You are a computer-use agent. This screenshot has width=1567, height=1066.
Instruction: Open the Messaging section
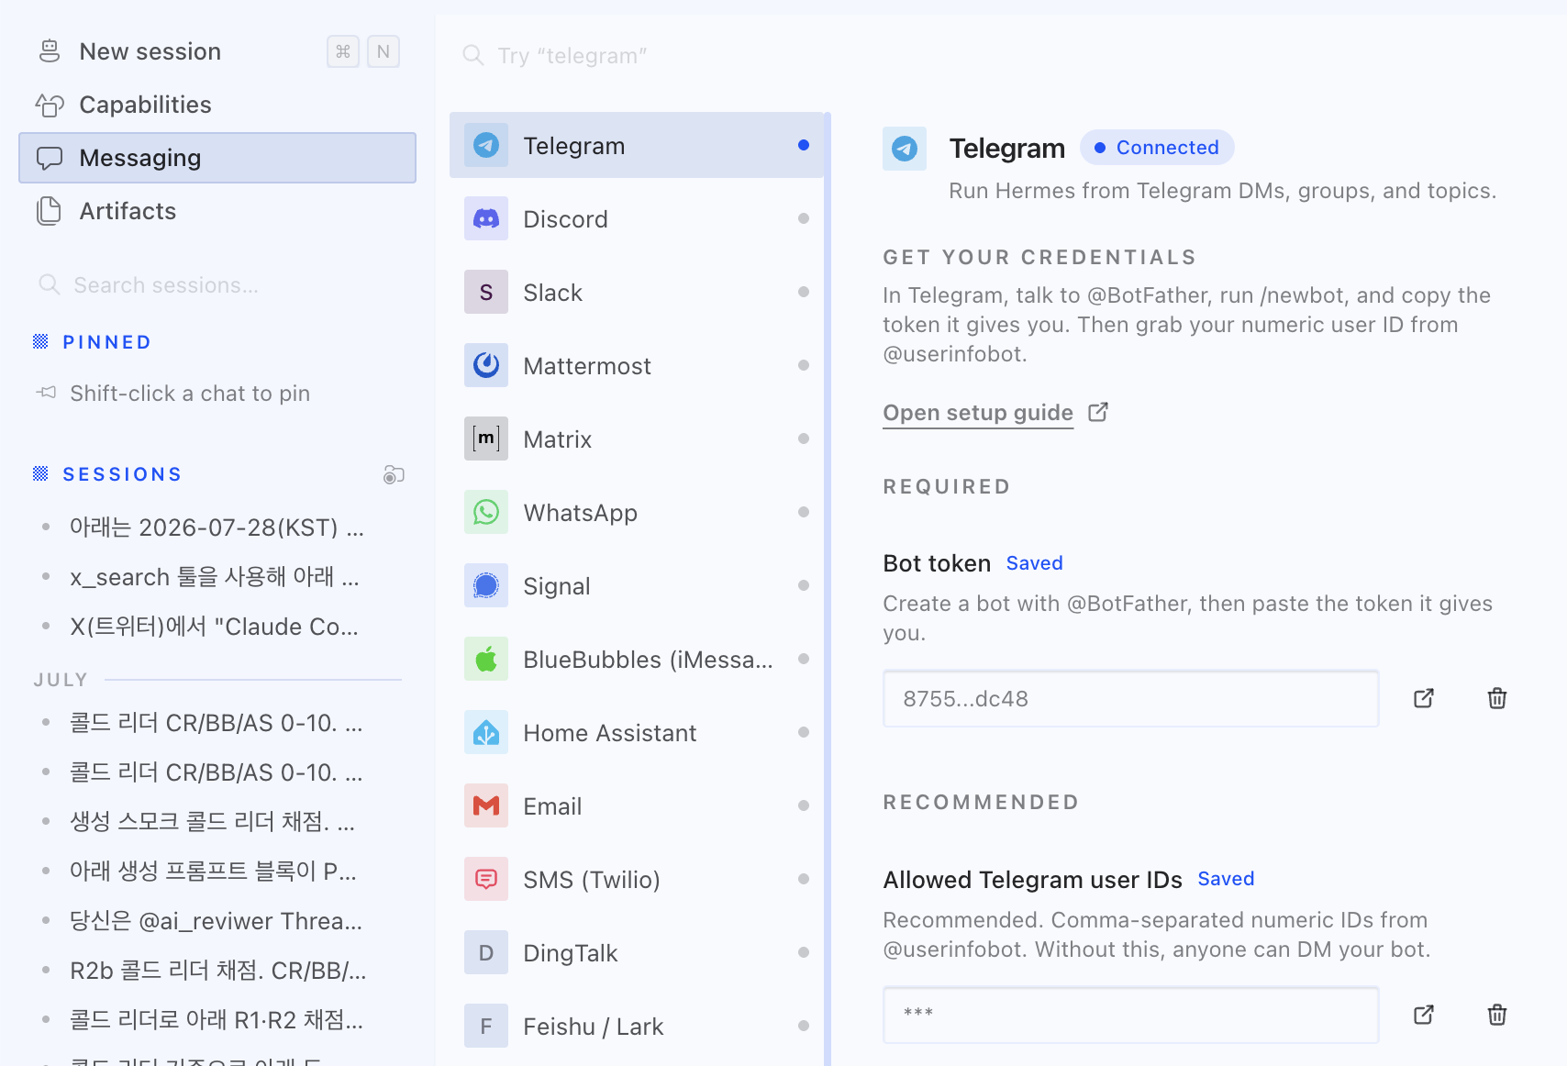217,158
